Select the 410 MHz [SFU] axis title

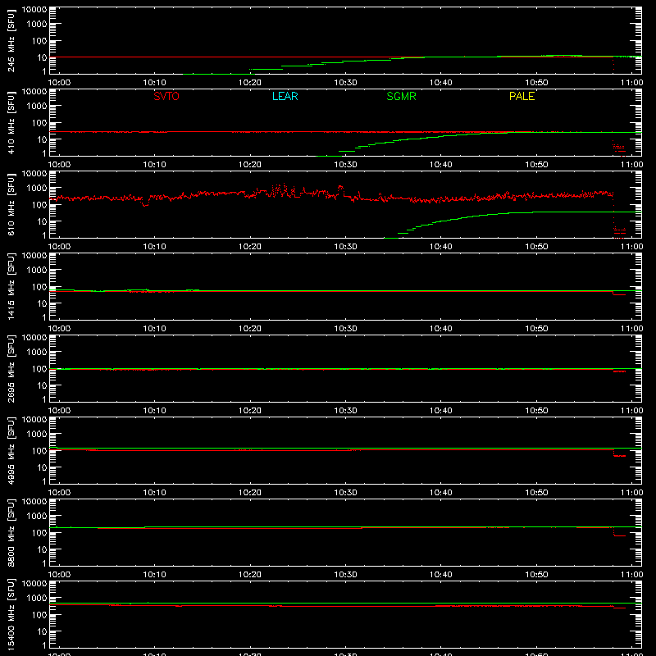(x=11, y=122)
